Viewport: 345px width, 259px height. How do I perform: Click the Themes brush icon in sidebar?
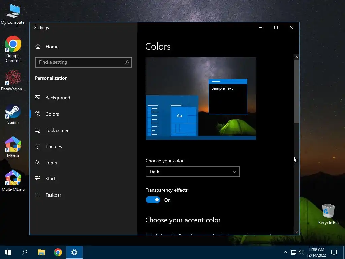click(38, 146)
